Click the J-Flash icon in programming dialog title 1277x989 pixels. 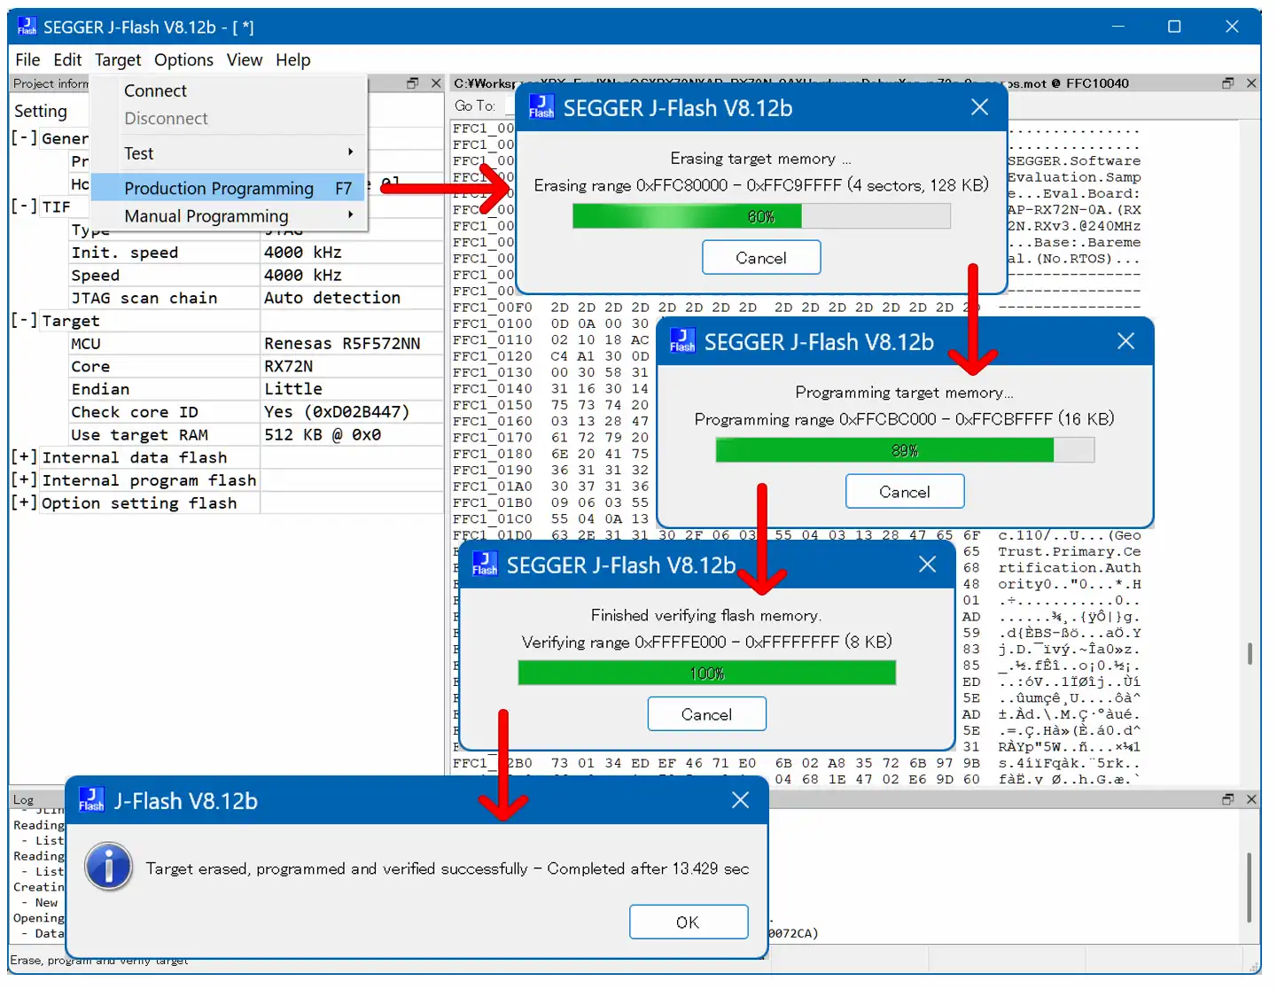click(682, 341)
